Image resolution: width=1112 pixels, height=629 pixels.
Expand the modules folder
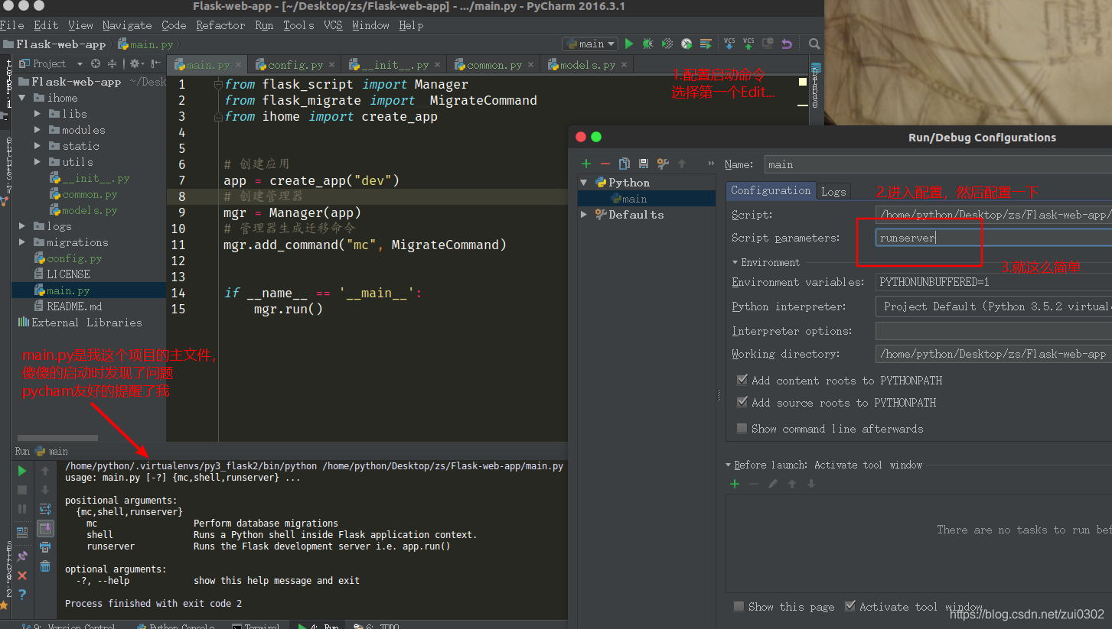[38, 130]
